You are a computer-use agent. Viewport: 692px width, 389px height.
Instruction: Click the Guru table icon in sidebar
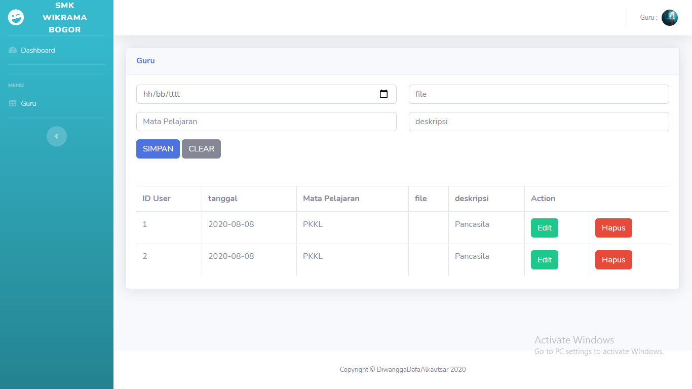[x=13, y=103]
